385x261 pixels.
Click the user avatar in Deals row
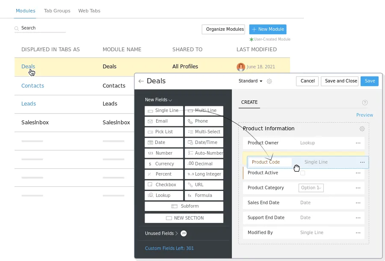tap(241, 67)
